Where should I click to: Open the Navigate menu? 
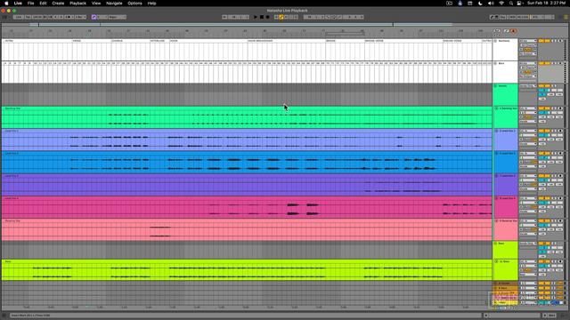coord(114,4)
